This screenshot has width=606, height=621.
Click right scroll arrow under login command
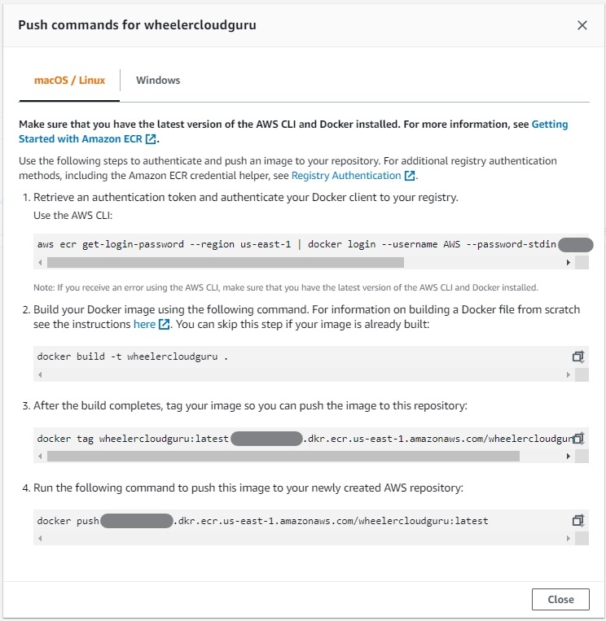pos(568,263)
